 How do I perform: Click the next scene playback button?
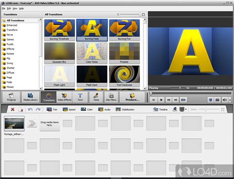pos(183,100)
